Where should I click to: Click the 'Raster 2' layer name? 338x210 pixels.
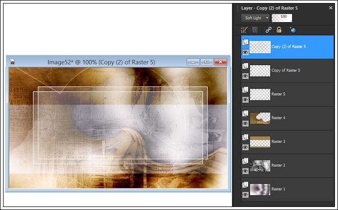278,165
